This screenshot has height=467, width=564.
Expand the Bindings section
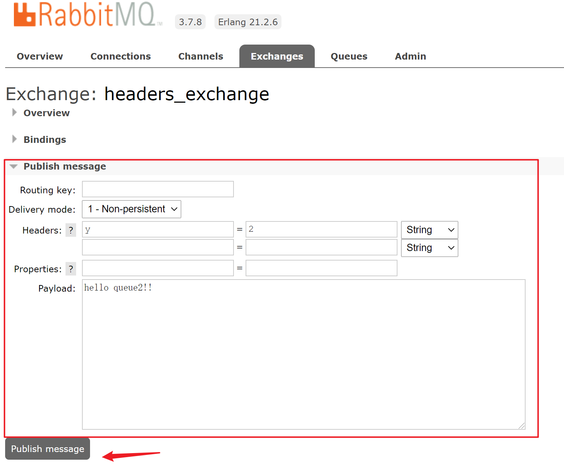[45, 140]
